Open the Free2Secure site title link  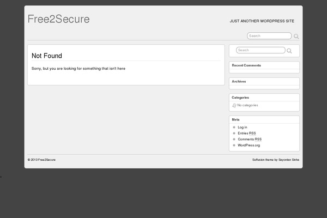tap(58, 19)
